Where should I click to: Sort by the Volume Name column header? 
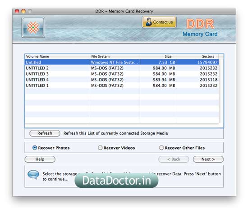(57, 56)
